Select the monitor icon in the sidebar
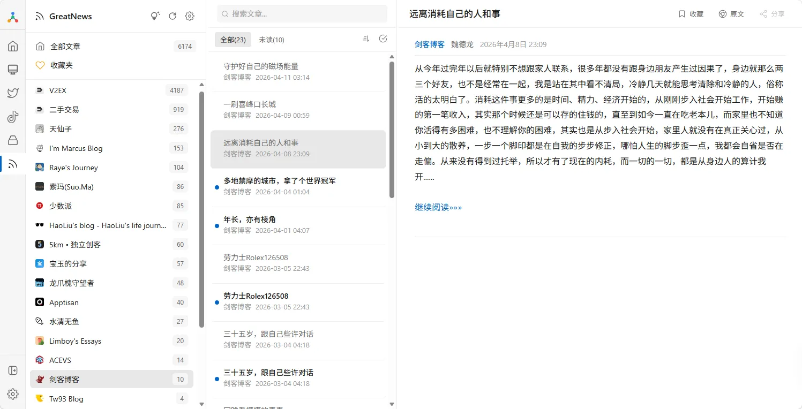This screenshot has height=409, width=802. [x=13, y=70]
